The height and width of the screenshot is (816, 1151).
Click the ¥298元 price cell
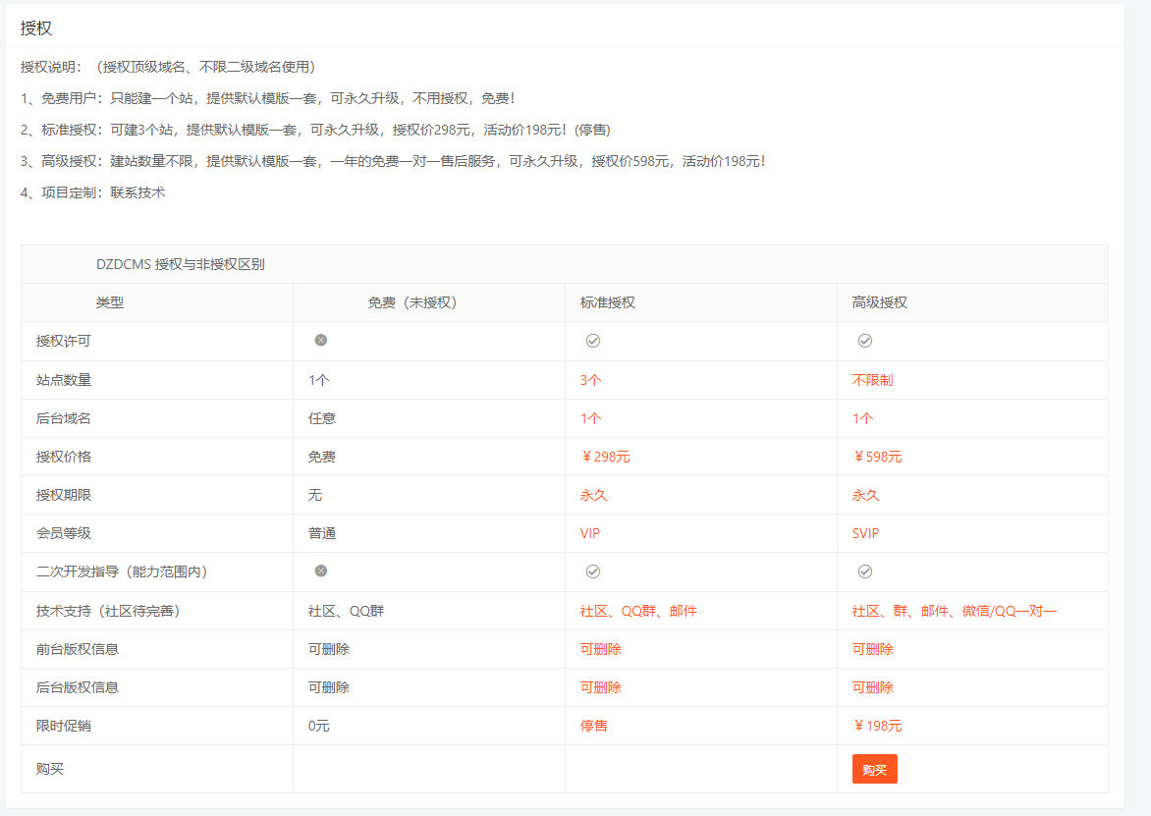pyautogui.click(x=606, y=457)
